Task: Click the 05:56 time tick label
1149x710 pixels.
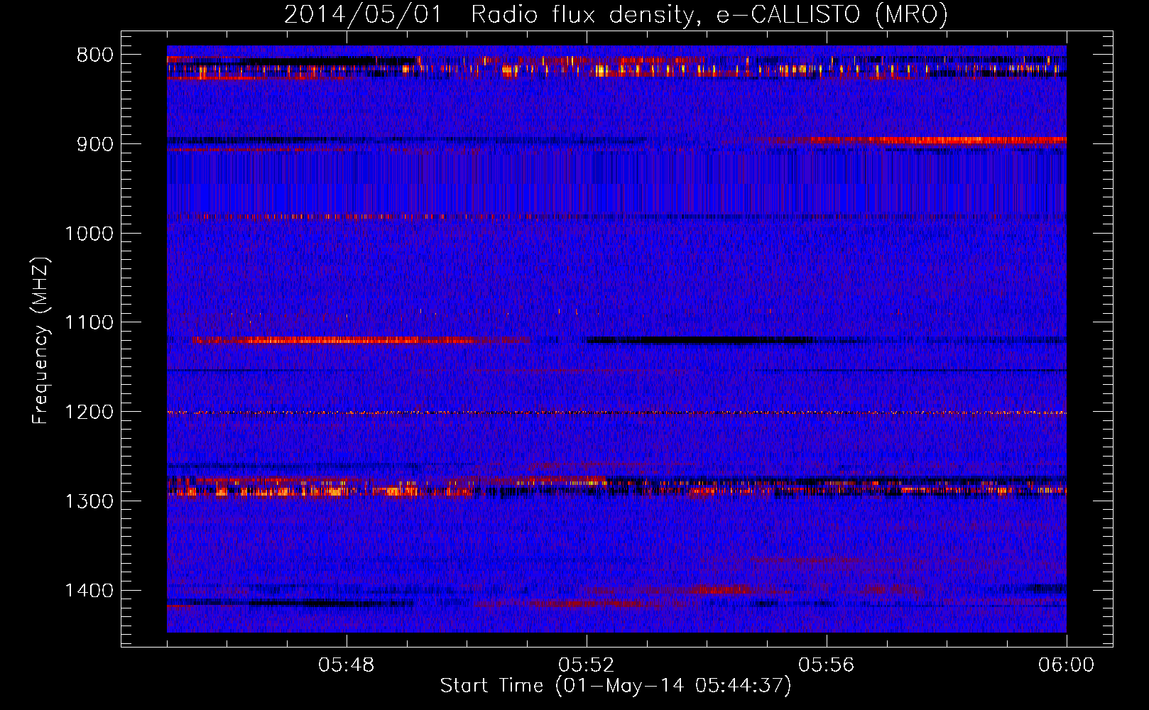Action: (x=827, y=665)
